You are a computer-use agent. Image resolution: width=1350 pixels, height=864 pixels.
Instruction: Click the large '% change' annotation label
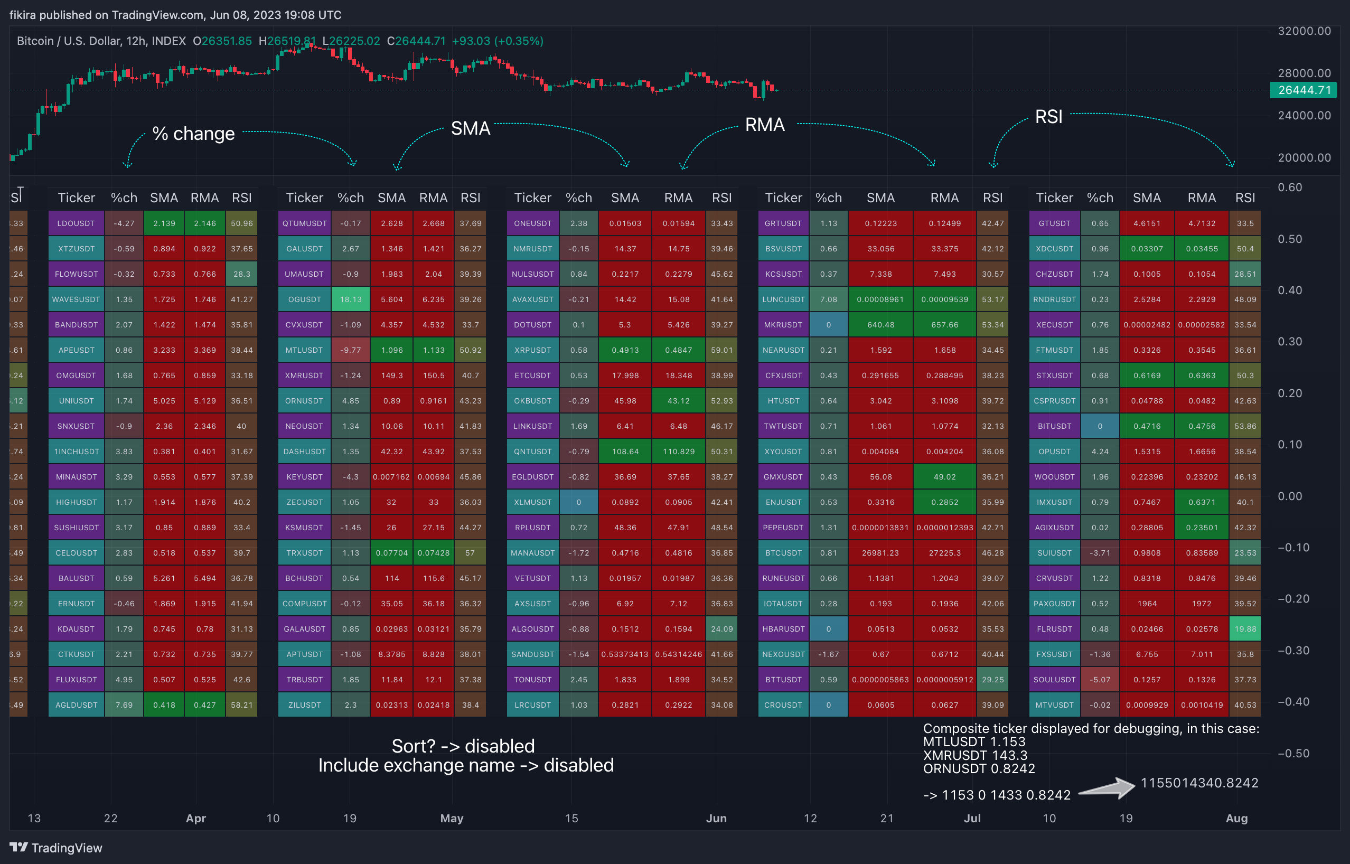pyautogui.click(x=194, y=134)
